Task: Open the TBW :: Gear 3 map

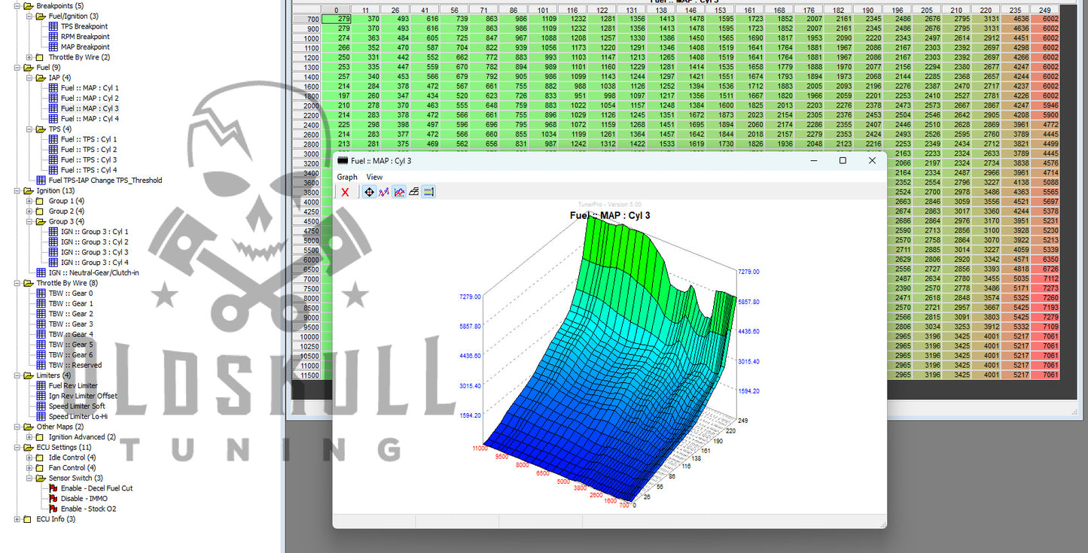Action: [71, 324]
